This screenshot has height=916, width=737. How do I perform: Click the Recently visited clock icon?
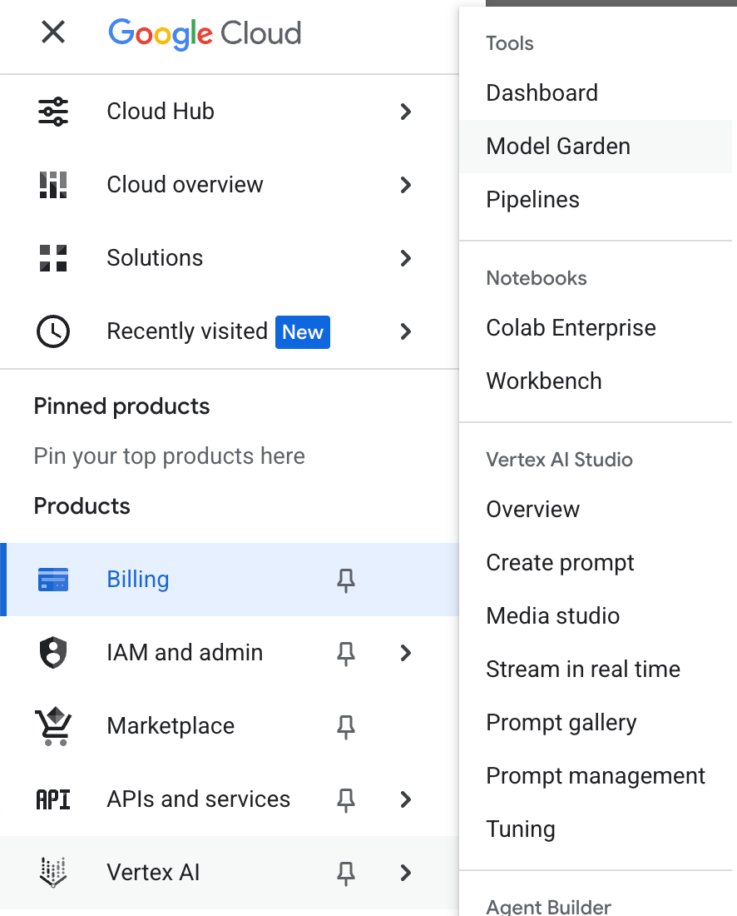[x=53, y=331]
